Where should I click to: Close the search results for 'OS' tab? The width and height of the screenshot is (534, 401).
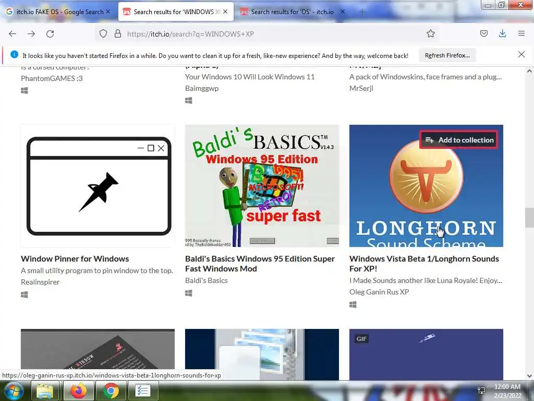343,11
